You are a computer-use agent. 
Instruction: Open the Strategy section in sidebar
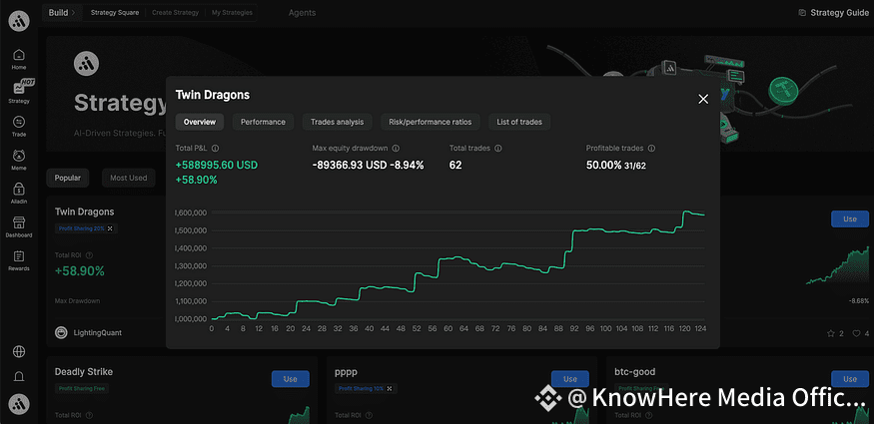19,90
